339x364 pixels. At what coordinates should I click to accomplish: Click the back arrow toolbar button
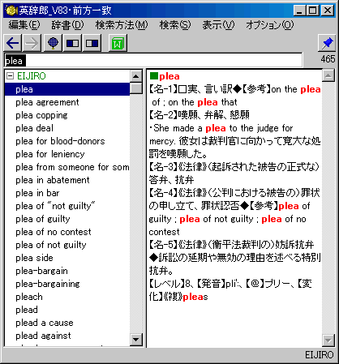(12, 43)
